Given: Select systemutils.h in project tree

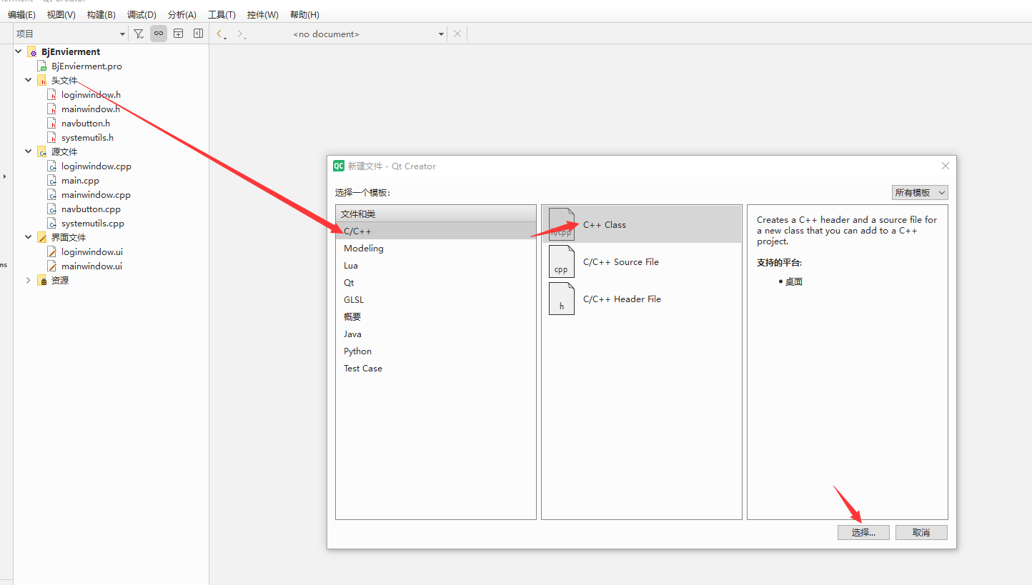Looking at the screenshot, I should pyautogui.click(x=87, y=137).
